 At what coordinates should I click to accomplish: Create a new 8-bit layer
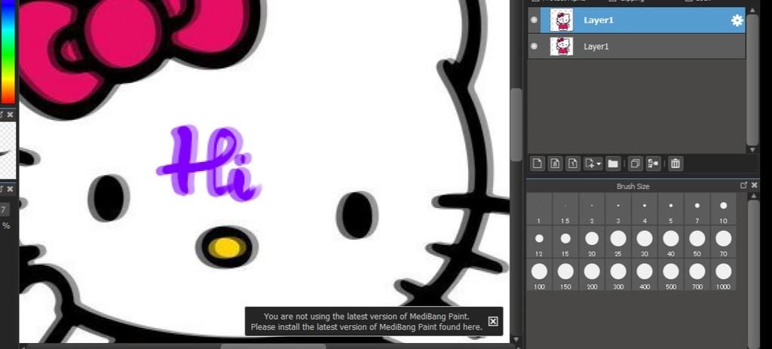click(x=555, y=164)
